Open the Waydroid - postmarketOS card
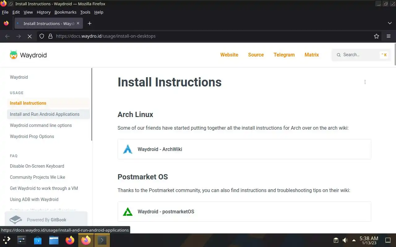The width and height of the screenshot is (396, 247). click(244, 211)
